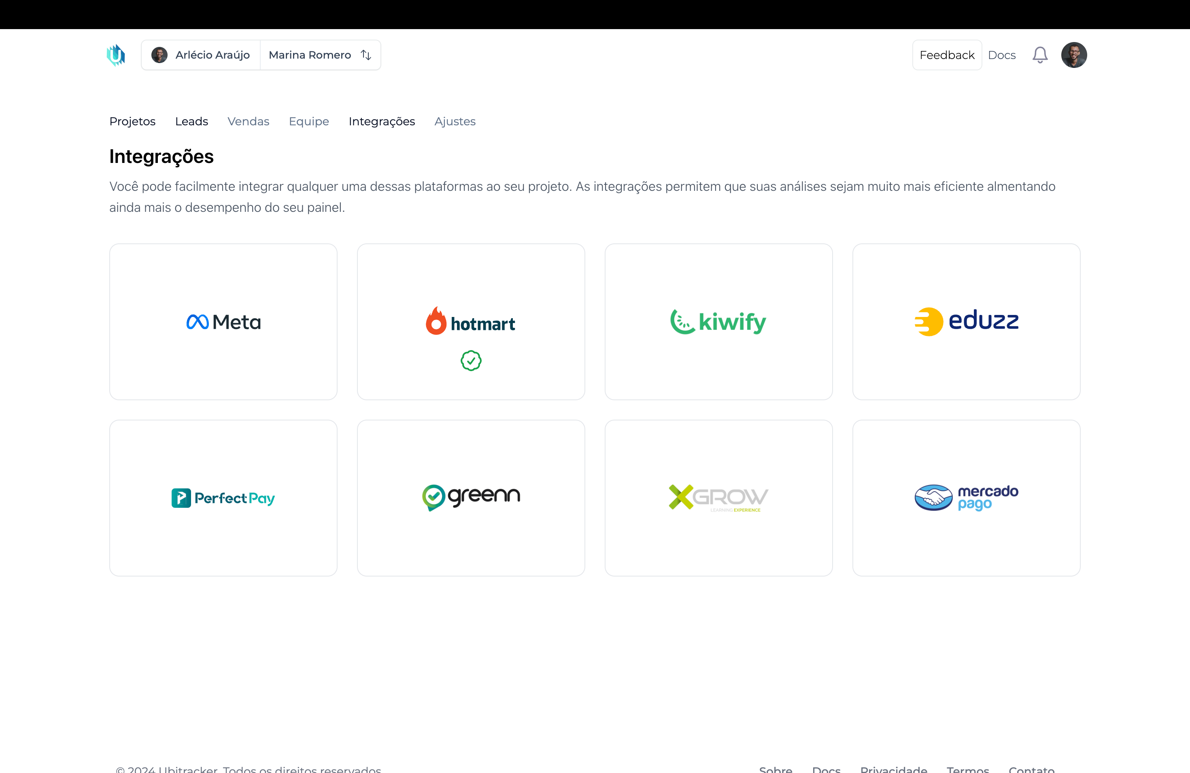
Task: Select the Eduzz integration card
Action: coord(967,321)
